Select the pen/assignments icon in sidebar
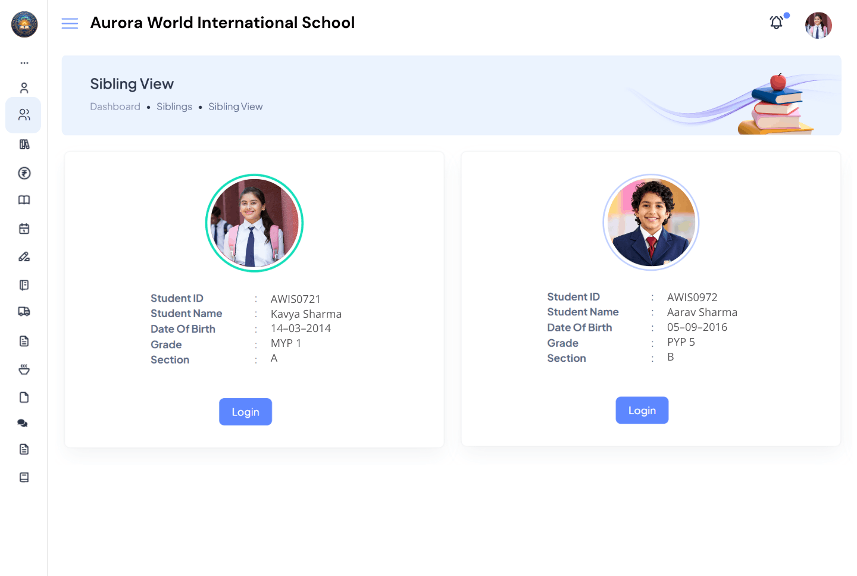The image size is (857, 576). pos(23,256)
